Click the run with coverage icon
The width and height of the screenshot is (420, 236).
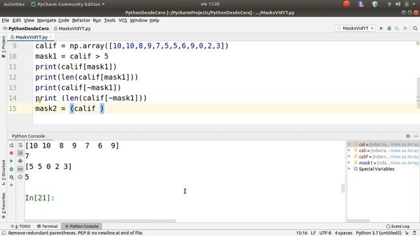tap(397, 28)
